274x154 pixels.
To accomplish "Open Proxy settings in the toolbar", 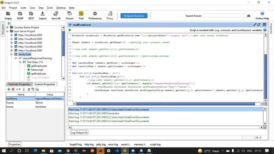I will tap(110, 15).
